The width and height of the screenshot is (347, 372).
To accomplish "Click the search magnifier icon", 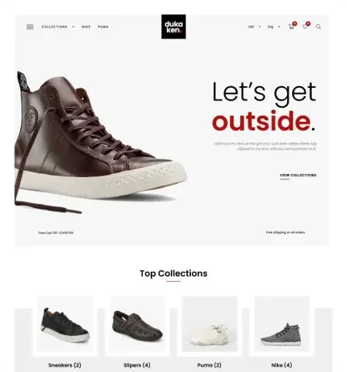I will [x=319, y=27].
